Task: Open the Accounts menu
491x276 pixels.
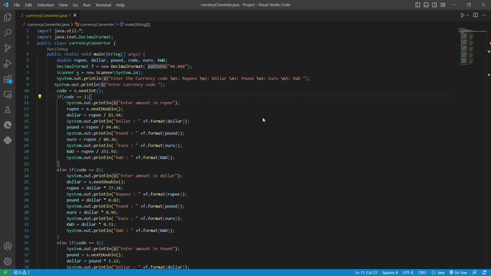Action: (8, 246)
